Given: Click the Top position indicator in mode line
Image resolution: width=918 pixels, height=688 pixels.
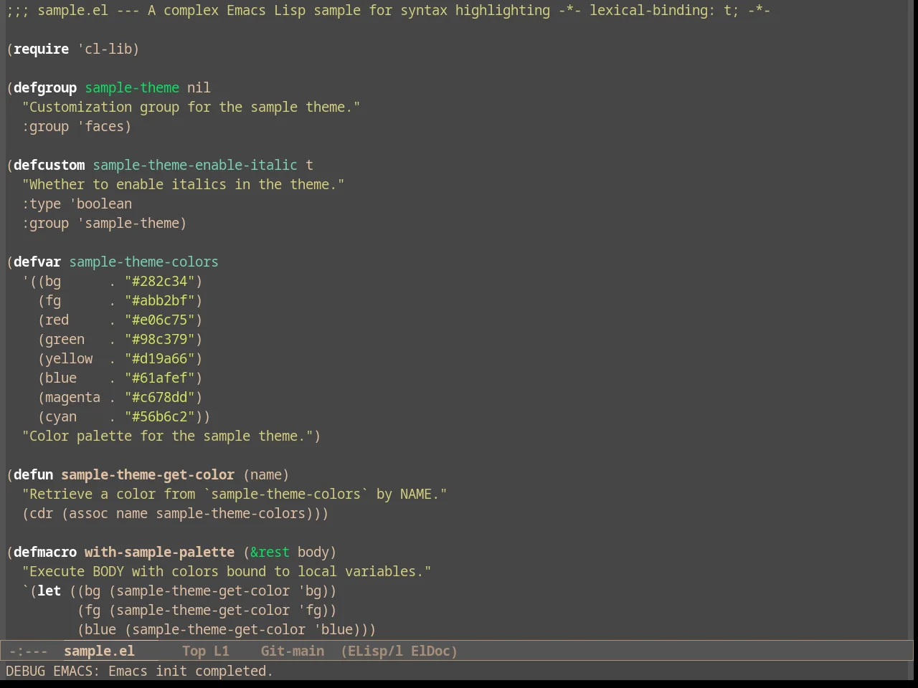Looking at the screenshot, I should 194,651.
